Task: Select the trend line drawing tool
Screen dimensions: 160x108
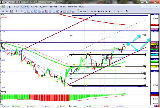Action: (x=32, y=11)
